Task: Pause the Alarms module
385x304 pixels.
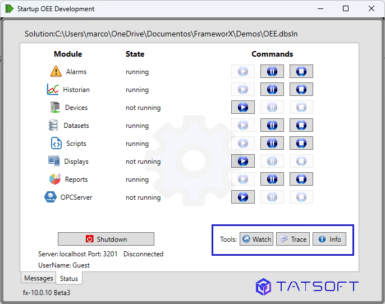Action: [272, 71]
